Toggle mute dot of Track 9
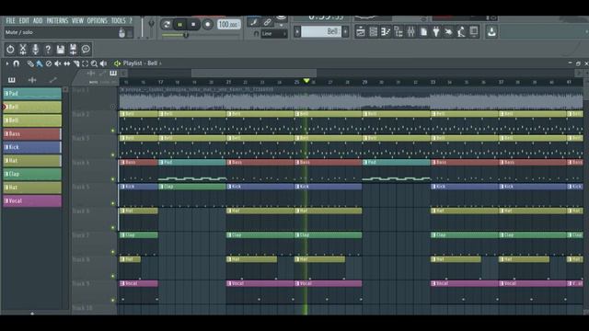The height and width of the screenshot is (331, 589). [112, 301]
